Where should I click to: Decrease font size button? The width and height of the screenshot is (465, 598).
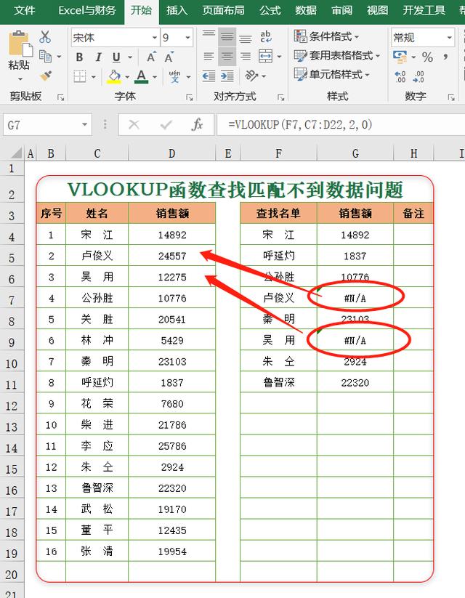[169, 57]
